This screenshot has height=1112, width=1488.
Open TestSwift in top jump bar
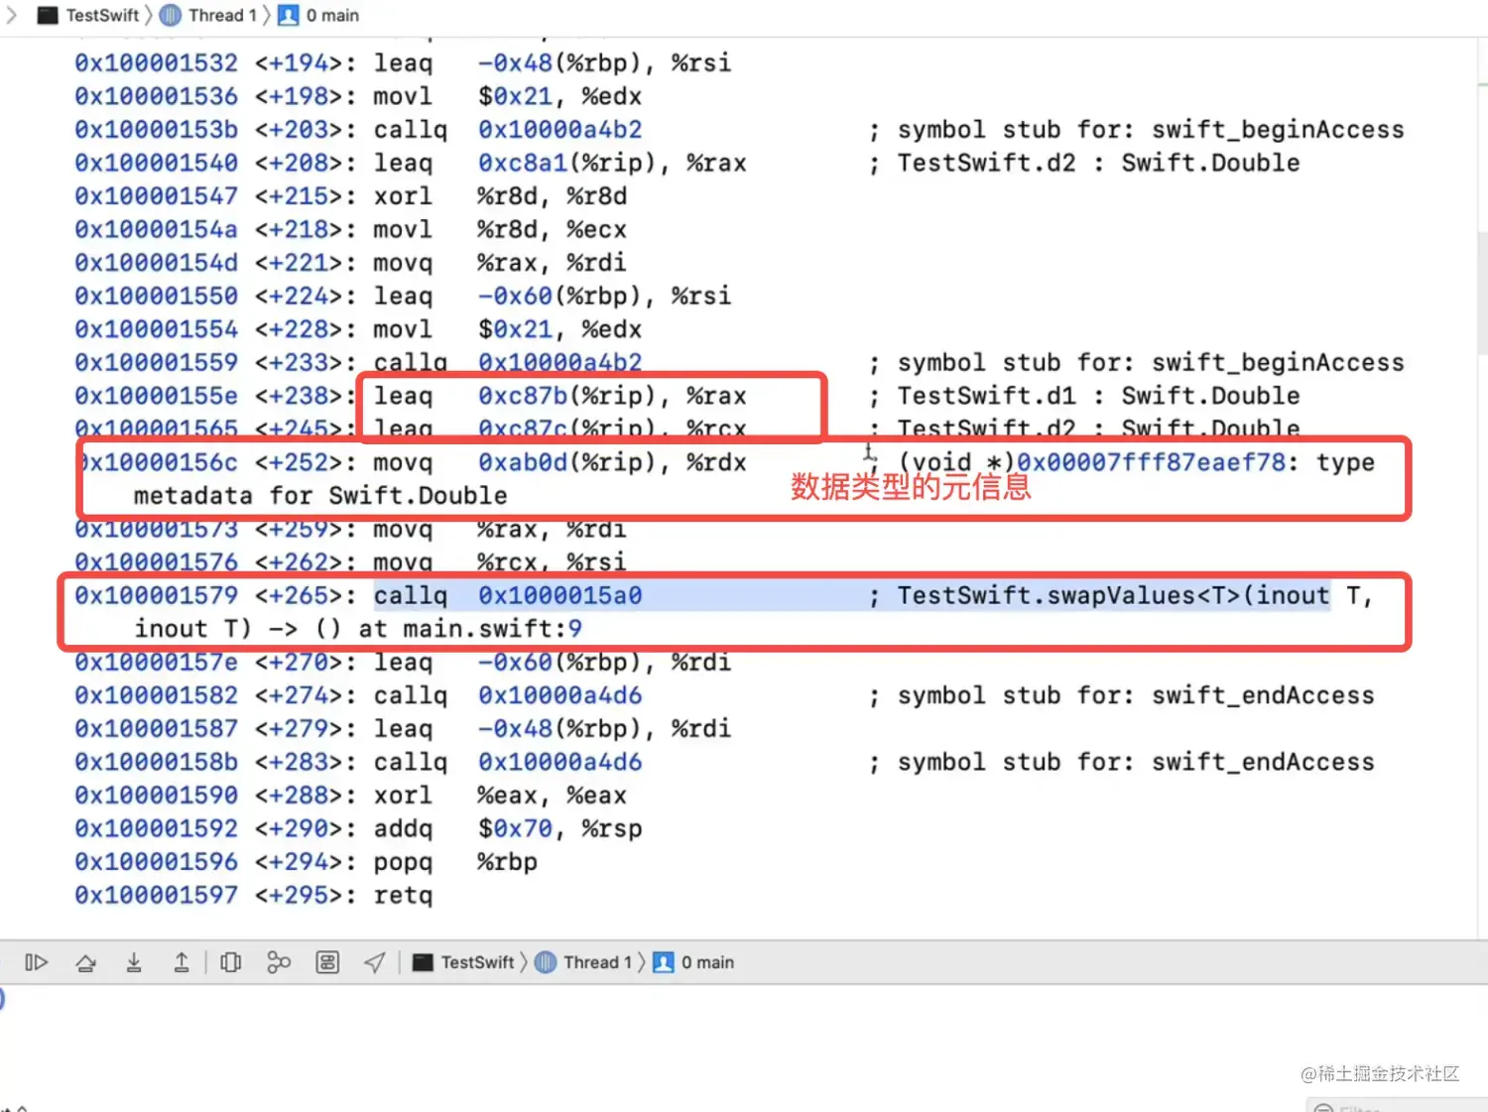click(88, 16)
